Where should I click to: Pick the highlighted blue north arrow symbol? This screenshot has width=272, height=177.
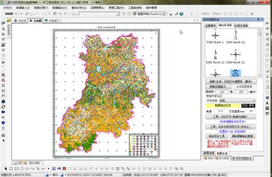(236, 73)
